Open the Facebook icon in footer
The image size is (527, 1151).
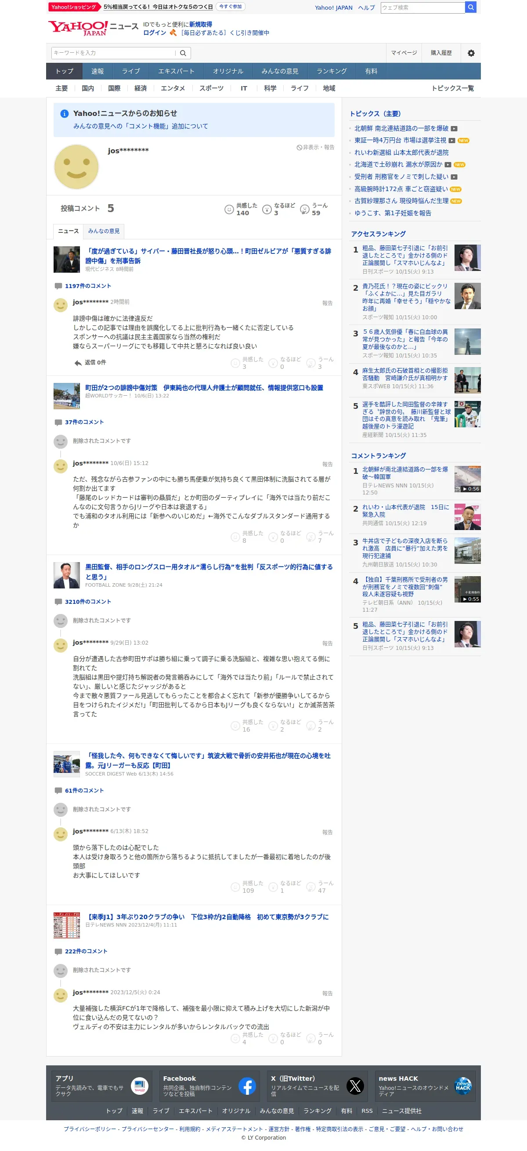click(x=247, y=1086)
